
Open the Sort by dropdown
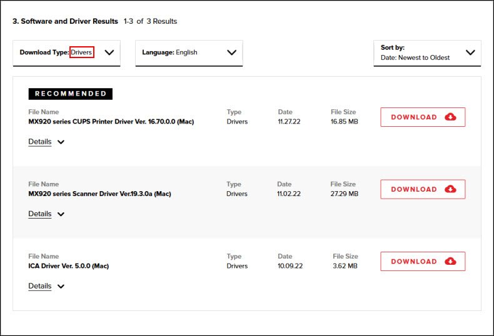tap(427, 53)
